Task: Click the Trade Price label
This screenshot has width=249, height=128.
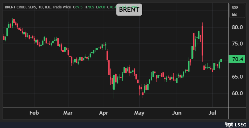Action: coord(61,7)
